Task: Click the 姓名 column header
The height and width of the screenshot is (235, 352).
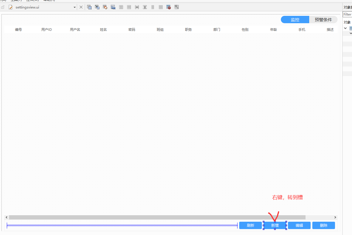Action: (x=103, y=29)
